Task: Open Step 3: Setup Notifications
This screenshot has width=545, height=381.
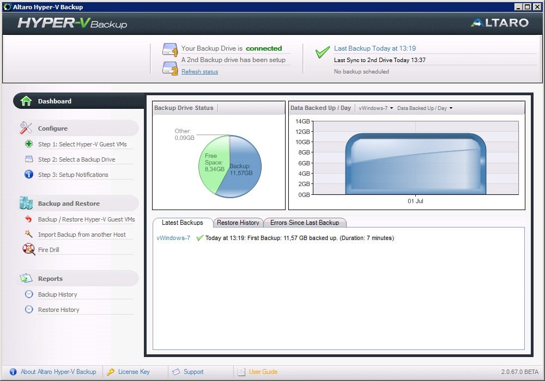Action: (x=73, y=175)
